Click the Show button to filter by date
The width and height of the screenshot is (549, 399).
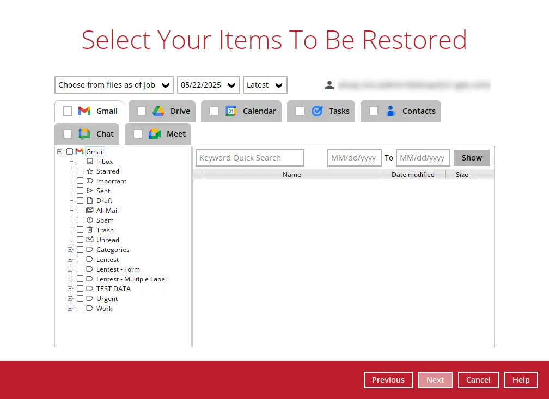pos(472,157)
